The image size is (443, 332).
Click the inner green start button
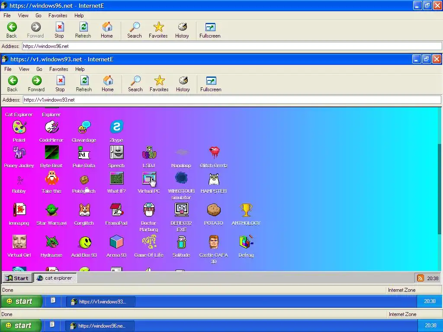point(21,301)
